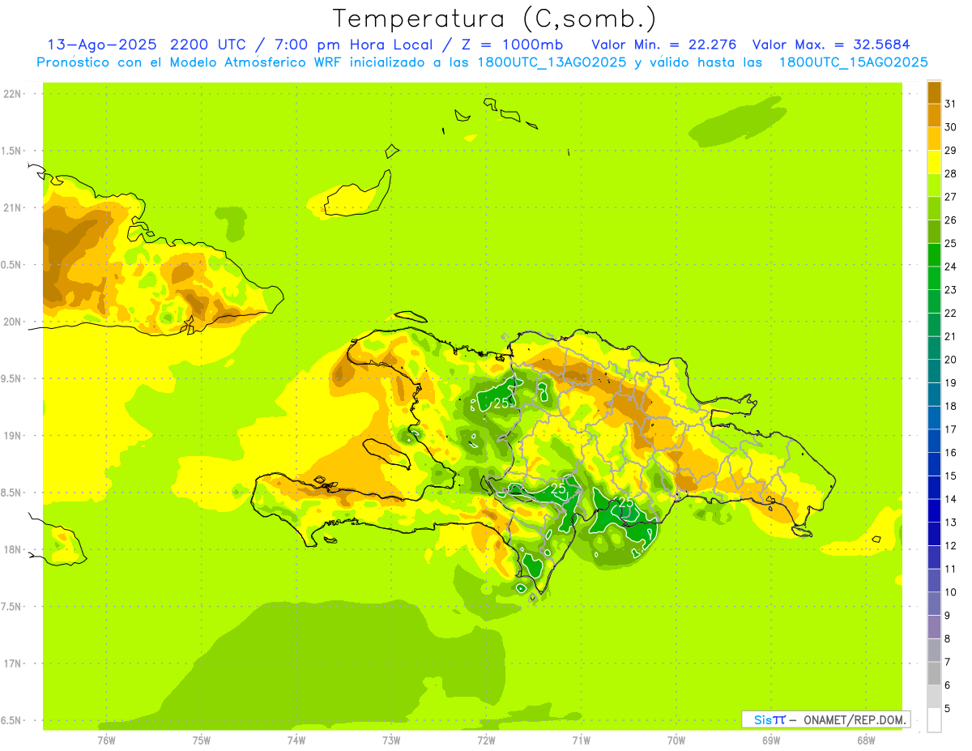Pick the blue swatch between 14 and 15
The image size is (972, 751).
point(934,487)
